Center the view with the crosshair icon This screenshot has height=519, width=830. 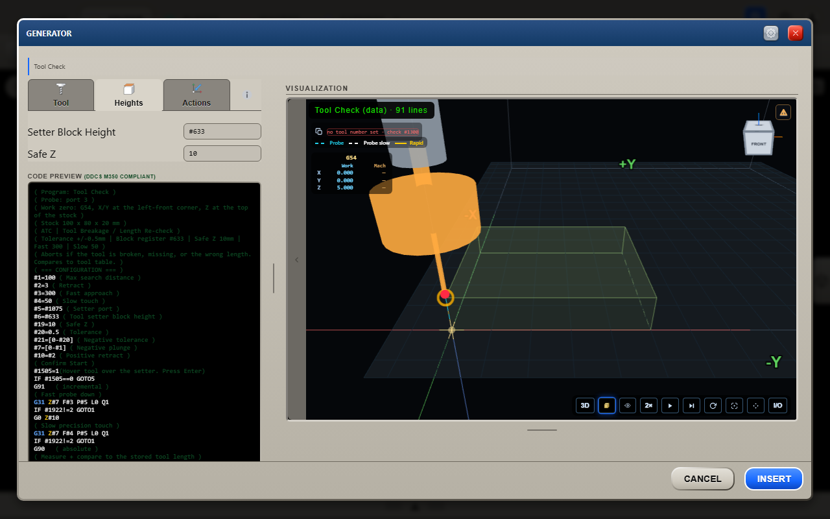pyautogui.click(x=755, y=405)
